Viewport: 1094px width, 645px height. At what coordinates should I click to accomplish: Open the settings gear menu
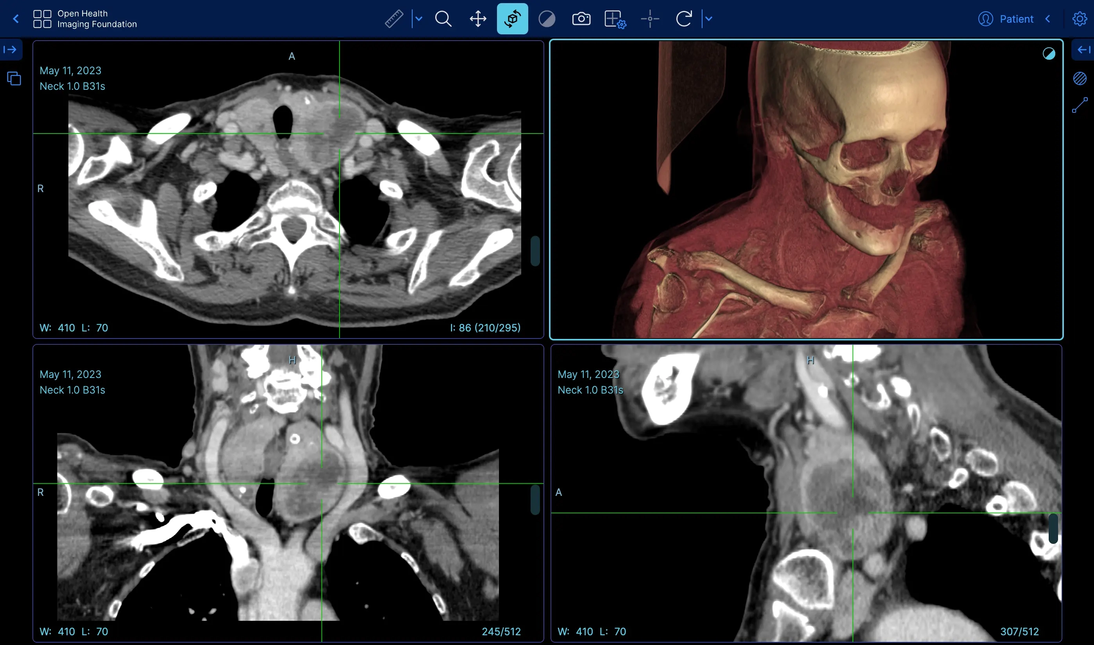[1079, 19]
